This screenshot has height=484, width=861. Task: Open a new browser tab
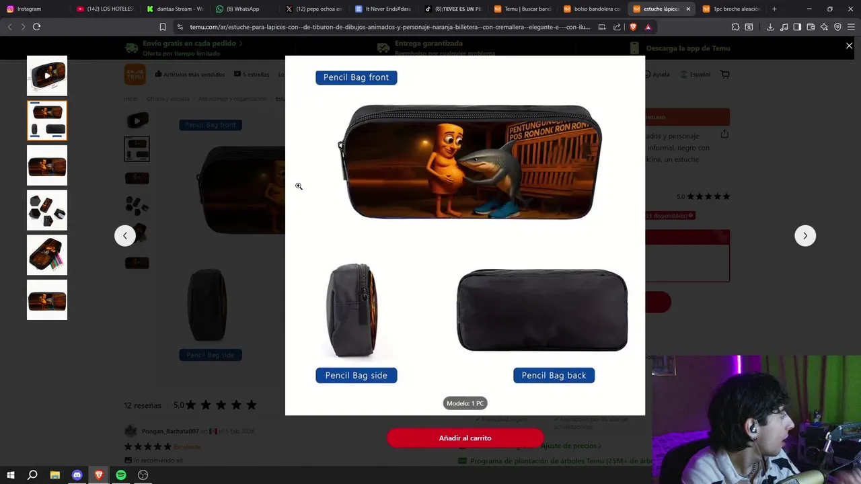[774, 9]
